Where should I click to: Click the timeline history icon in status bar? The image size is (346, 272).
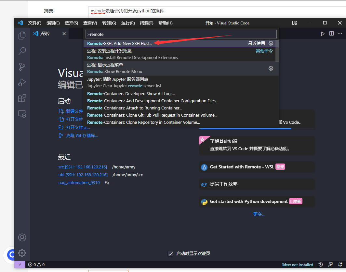(x=321, y=265)
